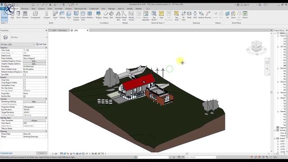Choose the Model Group tool
The width and height of the screenshot is (288, 162).
(131, 16)
